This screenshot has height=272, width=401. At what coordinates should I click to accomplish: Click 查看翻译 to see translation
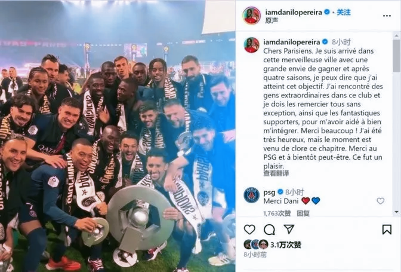tap(276, 173)
